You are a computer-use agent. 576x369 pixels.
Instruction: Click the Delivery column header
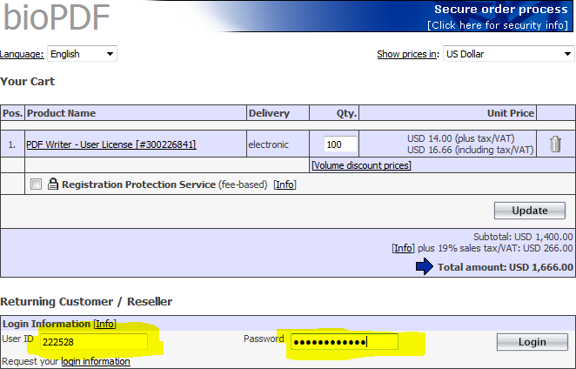[x=269, y=113]
